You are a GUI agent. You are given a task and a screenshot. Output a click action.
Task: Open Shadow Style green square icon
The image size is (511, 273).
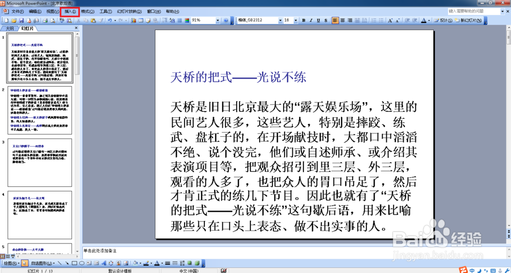point(190,263)
